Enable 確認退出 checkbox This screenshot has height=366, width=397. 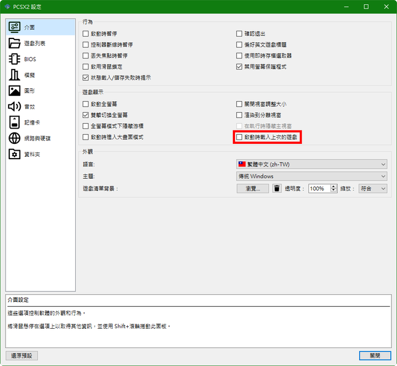pos(239,34)
